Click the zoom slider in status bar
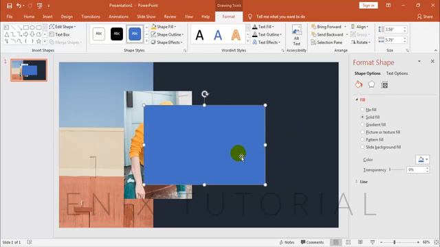This screenshot has width=440, height=247. pyautogui.click(x=399, y=242)
